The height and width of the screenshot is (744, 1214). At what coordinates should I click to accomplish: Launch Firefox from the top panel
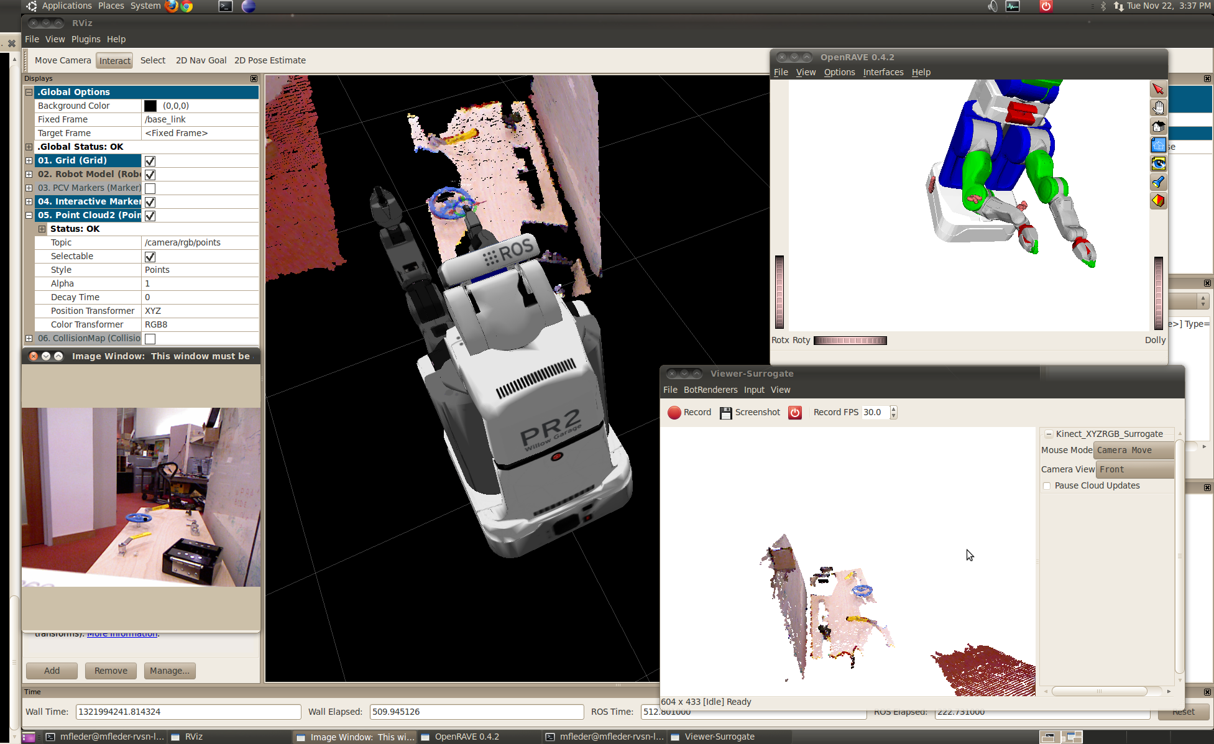pyautogui.click(x=172, y=6)
